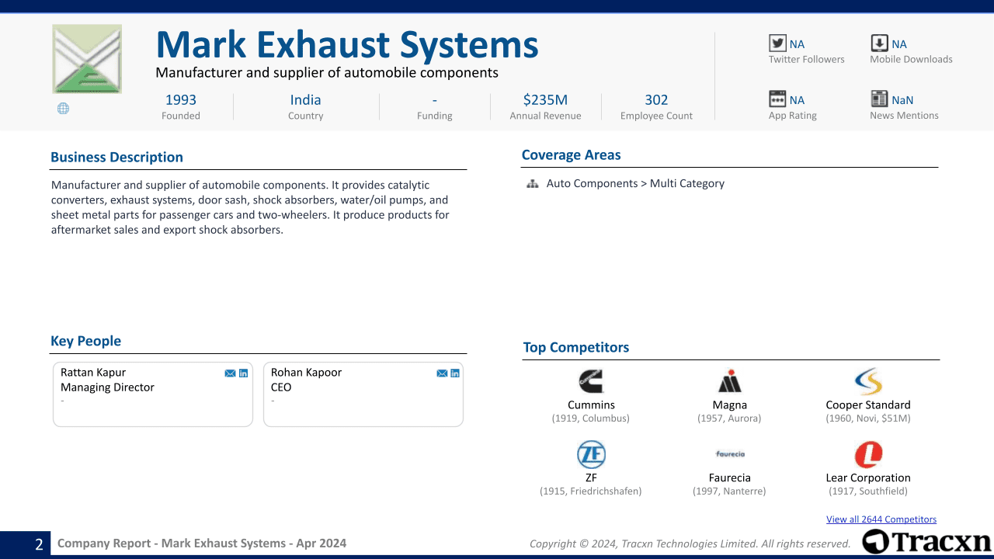Open View all 2644 Competitors link
The image size is (994, 559).
(881, 519)
